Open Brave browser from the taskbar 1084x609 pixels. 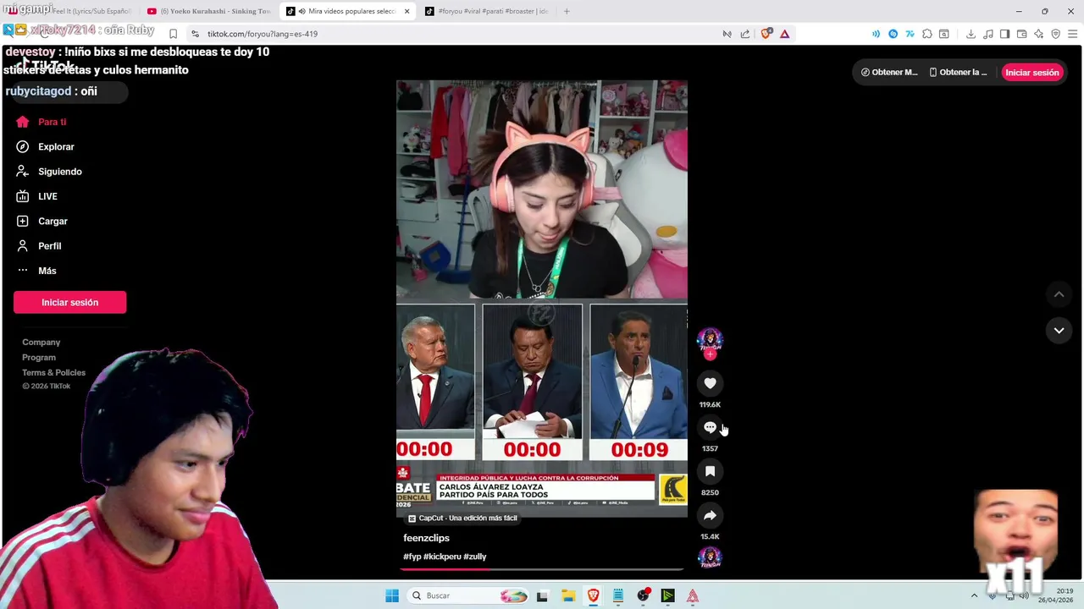pos(593,595)
